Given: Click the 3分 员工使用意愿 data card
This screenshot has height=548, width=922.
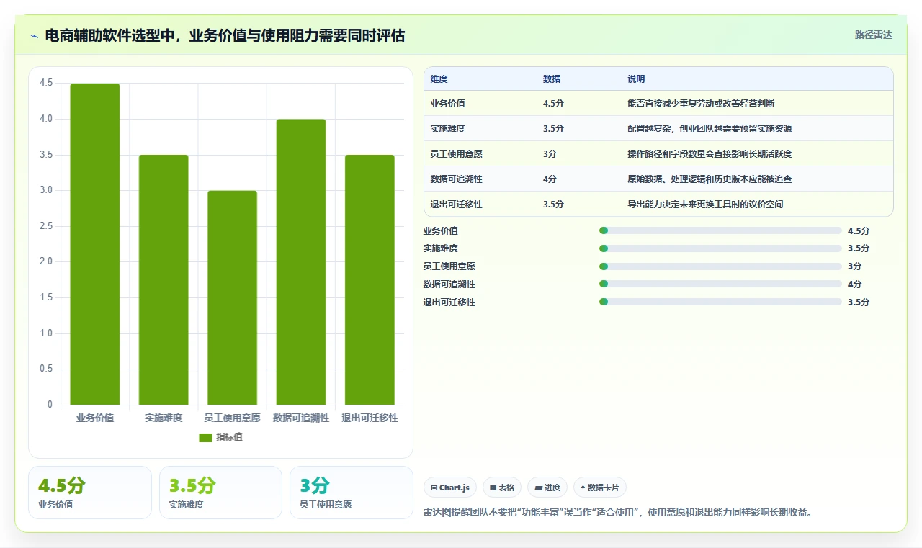Looking at the screenshot, I should (x=351, y=493).
